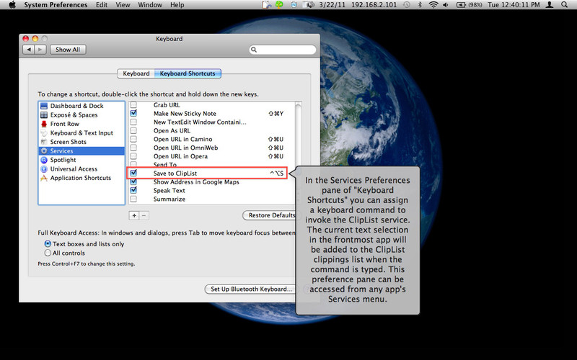This screenshot has height=360, width=577.
Task: Add a shortcut with the plus button
Action: tap(134, 215)
